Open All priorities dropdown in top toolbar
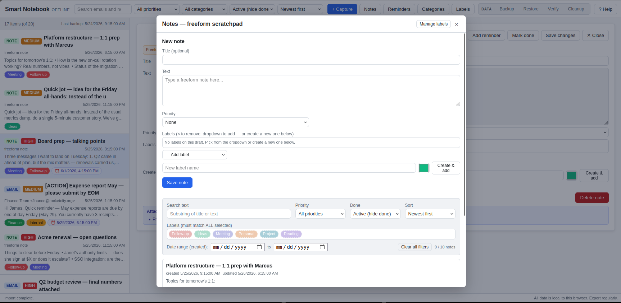621x303 pixels. pos(157,9)
